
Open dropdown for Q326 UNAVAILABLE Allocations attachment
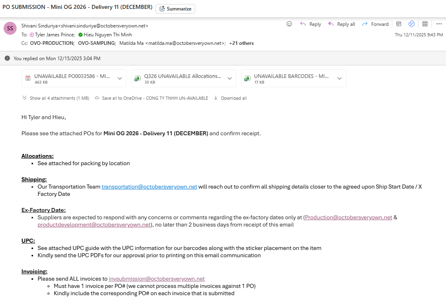[229, 78]
